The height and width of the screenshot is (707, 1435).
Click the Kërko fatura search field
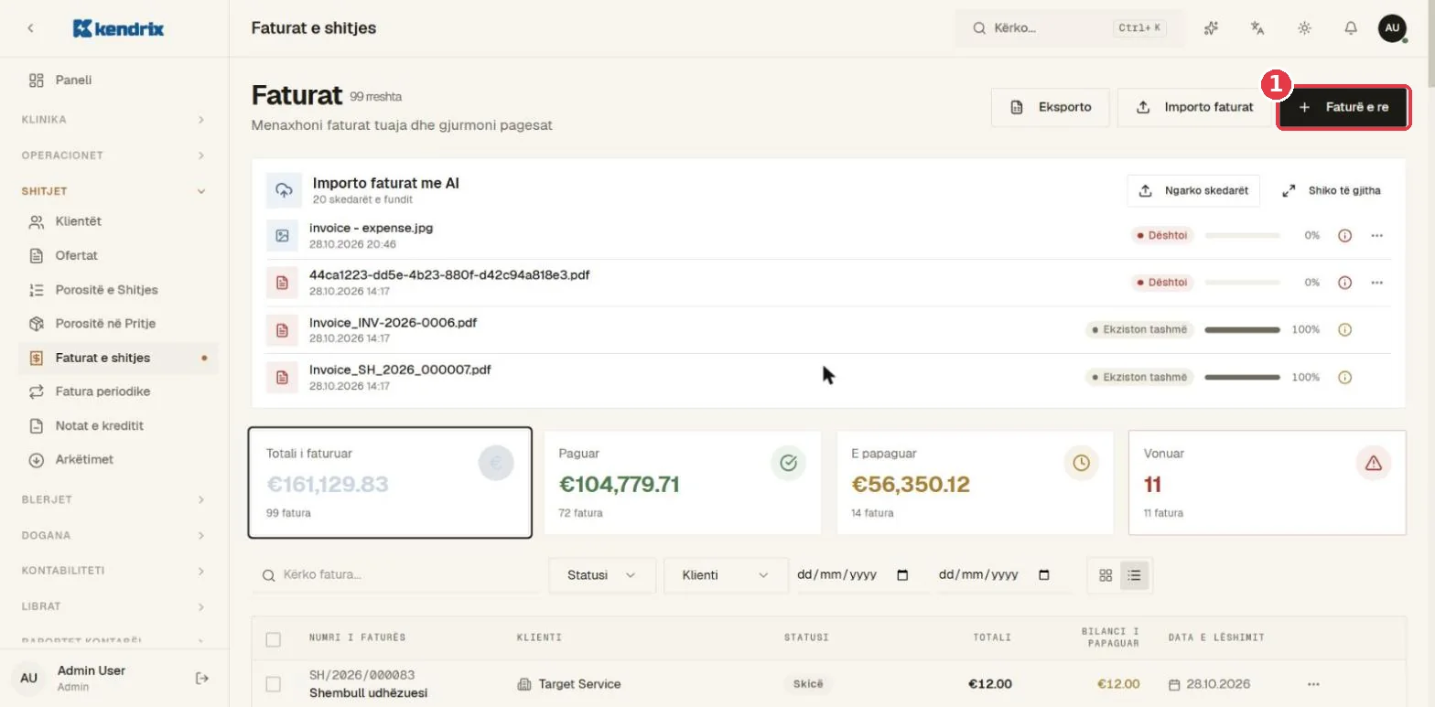[x=395, y=575]
